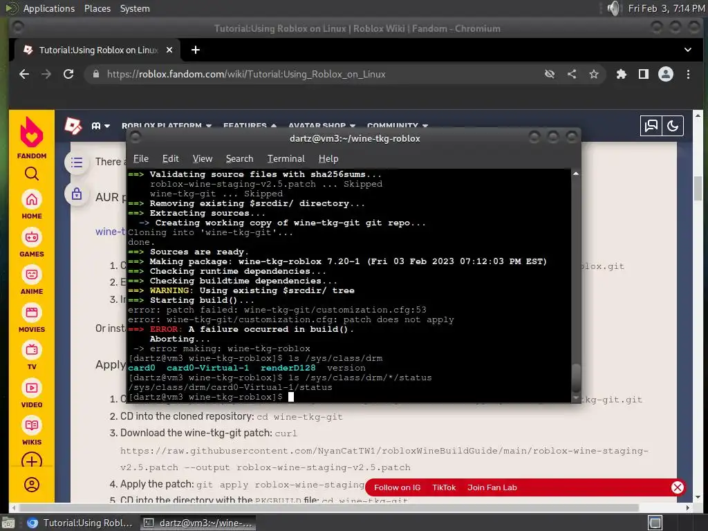Viewport: 708px width, 531px height.
Task: Click the page vertical scrollbar thumb
Action: pyautogui.click(x=698, y=188)
